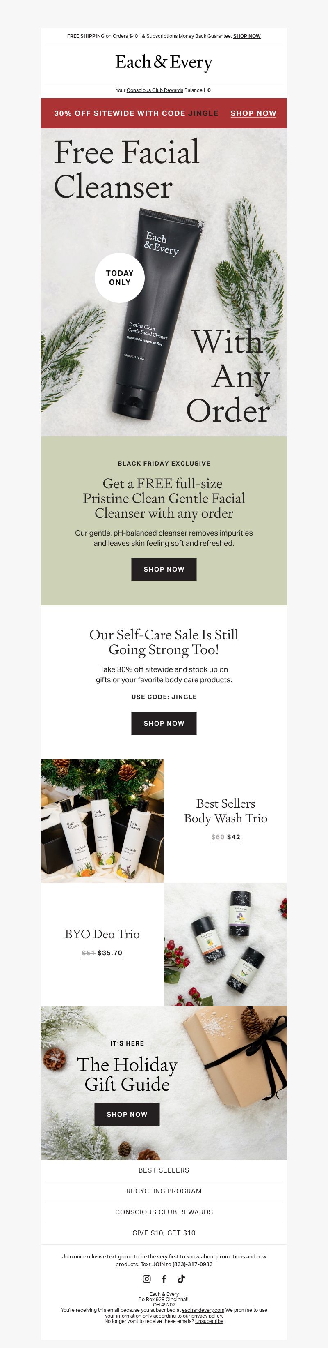
Task: Click 'SHOP NOW' in red sitewide banner
Action: 253,113
